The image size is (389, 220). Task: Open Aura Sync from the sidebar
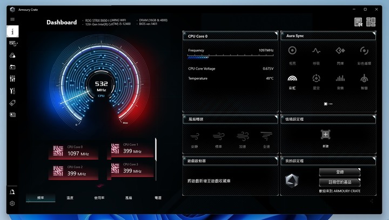pos(12,56)
